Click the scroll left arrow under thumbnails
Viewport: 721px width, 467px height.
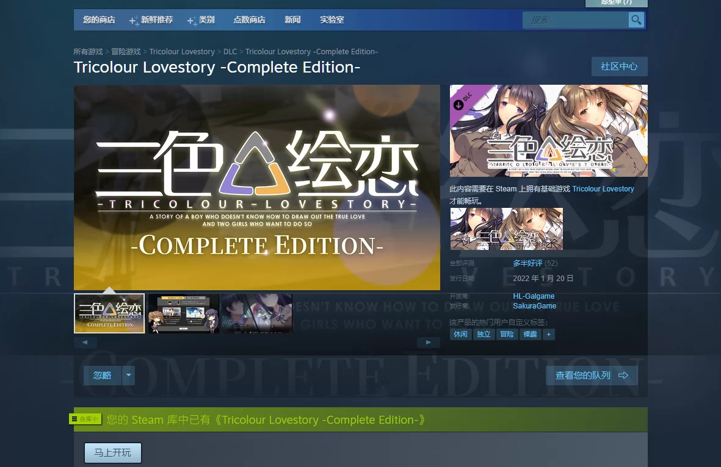[85, 343]
